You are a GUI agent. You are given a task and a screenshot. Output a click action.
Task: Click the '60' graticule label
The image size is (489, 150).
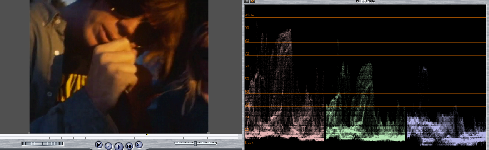pyautogui.click(x=247, y=66)
